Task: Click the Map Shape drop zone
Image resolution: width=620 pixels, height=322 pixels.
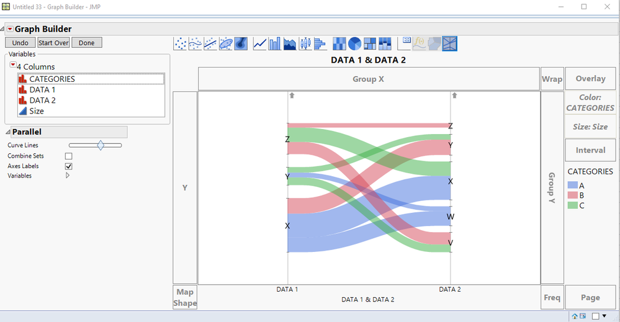Action: (185, 298)
